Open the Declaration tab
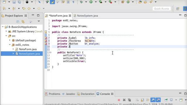Viewport: 187px width, 105px height. pos(87,94)
